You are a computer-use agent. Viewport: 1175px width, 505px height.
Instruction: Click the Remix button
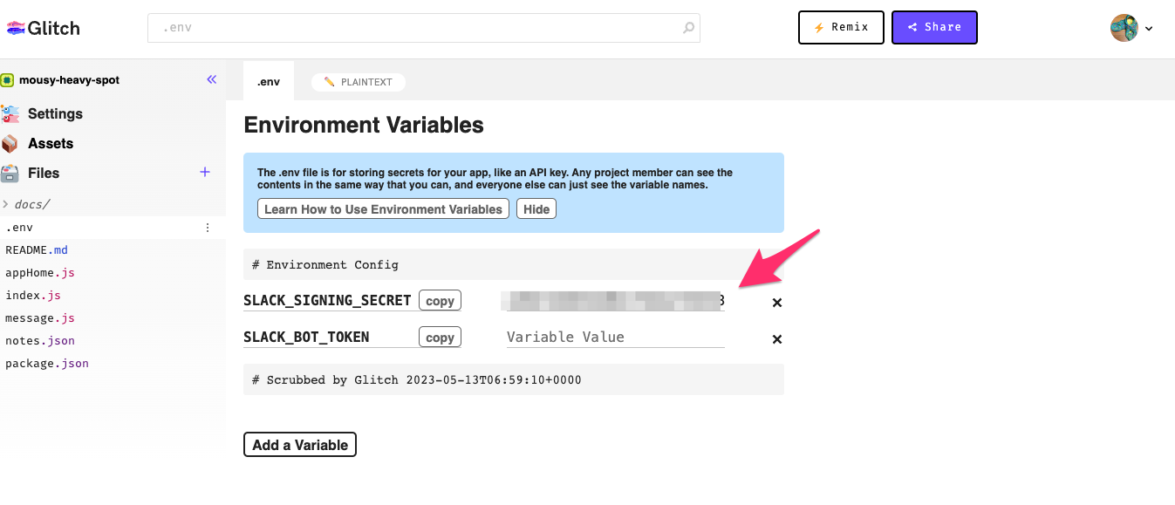[x=841, y=27]
